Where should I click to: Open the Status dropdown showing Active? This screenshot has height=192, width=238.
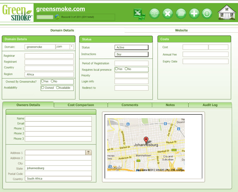pyautogui.click(x=131, y=47)
